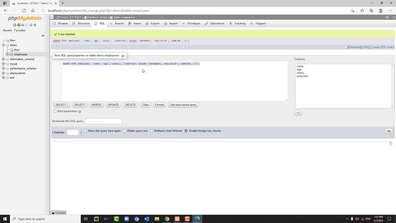Click the browser back arrow
396x223 pixels.
[x=6, y=11]
